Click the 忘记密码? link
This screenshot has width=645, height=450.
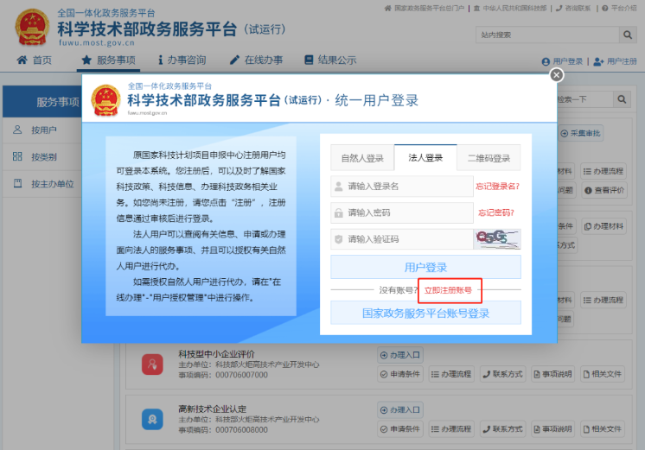click(x=496, y=212)
